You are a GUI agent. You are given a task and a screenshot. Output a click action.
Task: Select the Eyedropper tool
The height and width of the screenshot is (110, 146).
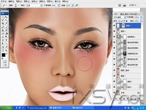6,47
